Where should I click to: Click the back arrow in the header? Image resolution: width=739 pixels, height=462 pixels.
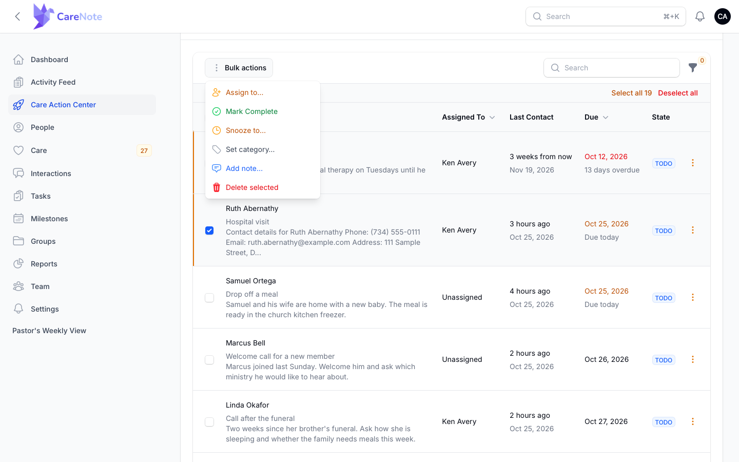pyautogui.click(x=17, y=16)
